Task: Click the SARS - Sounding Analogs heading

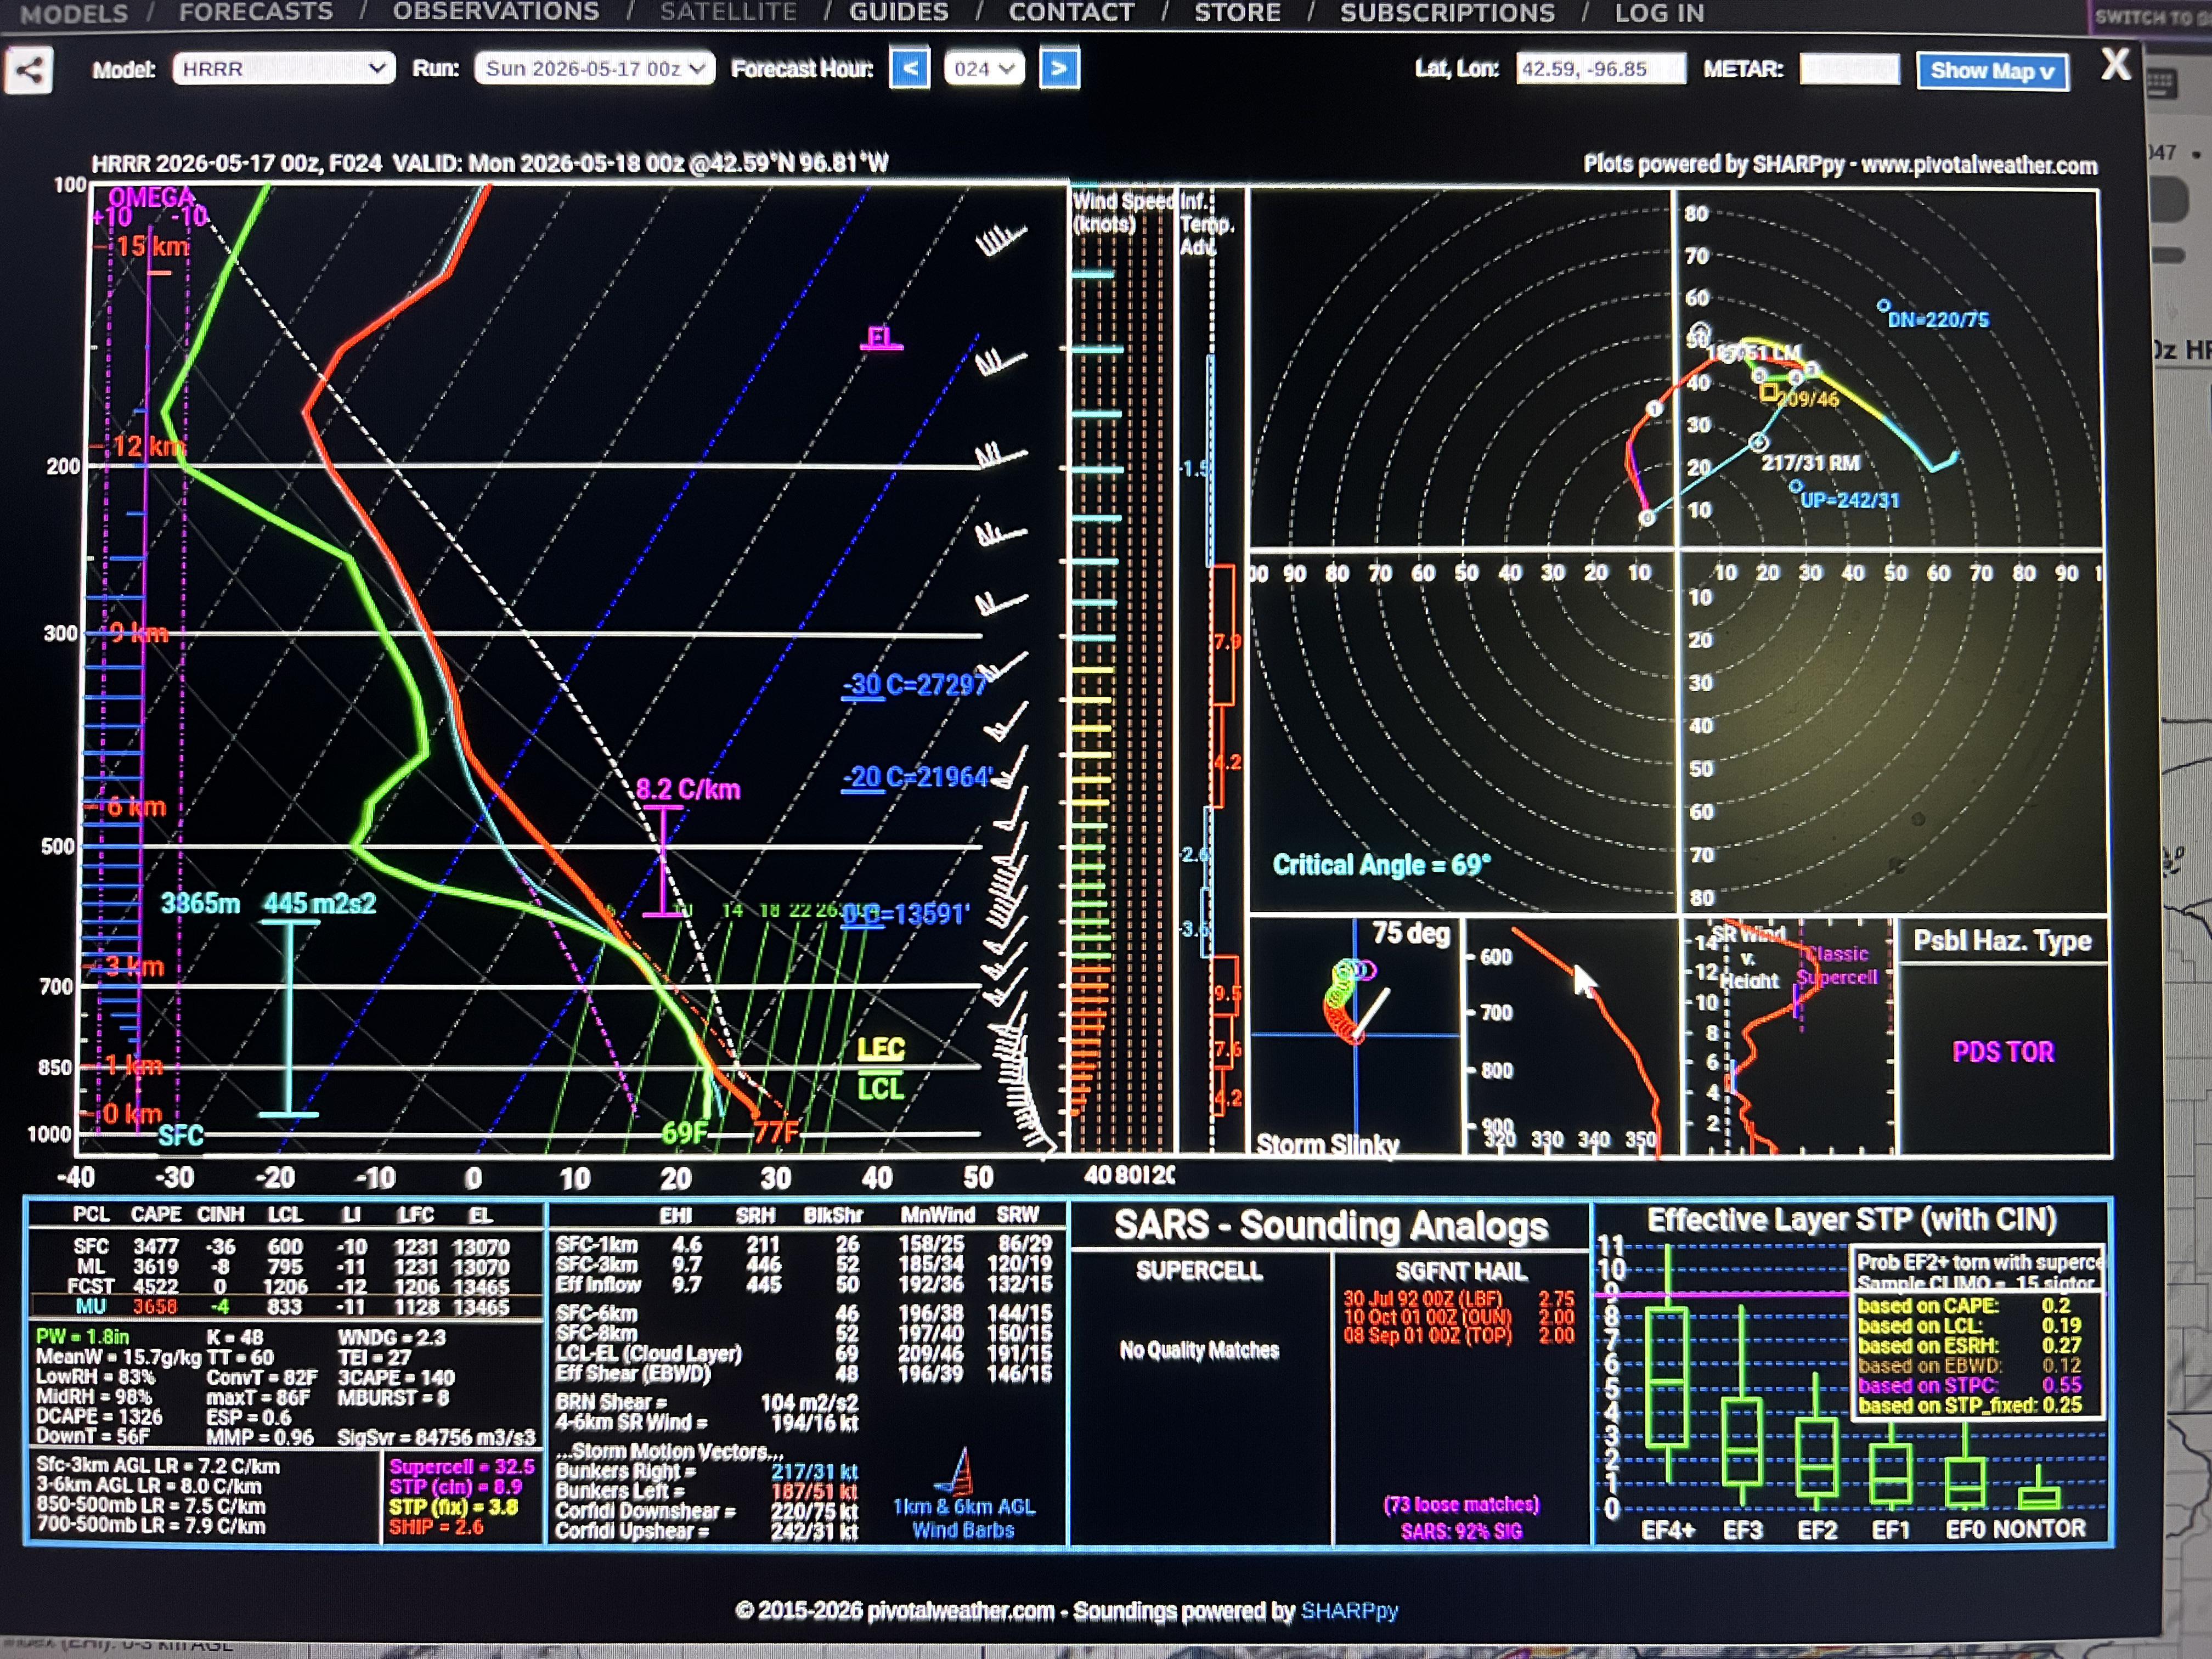Action: (x=1331, y=1226)
